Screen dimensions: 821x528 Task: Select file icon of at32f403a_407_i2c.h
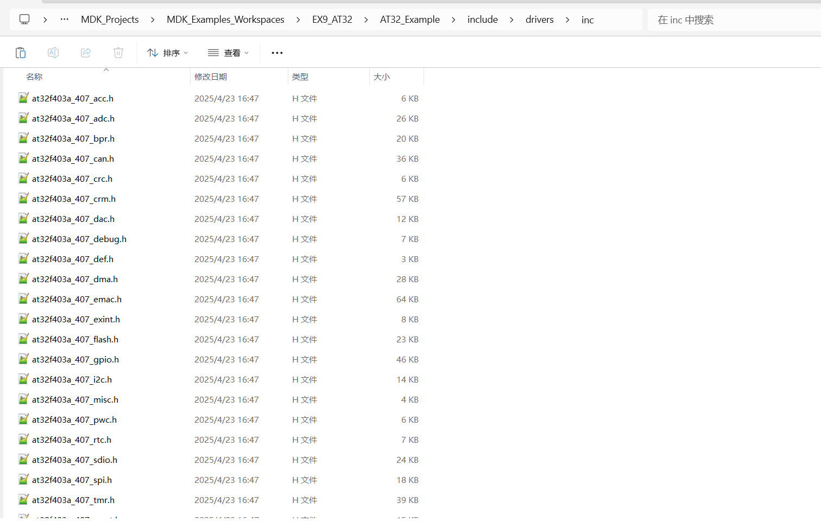[23, 379]
